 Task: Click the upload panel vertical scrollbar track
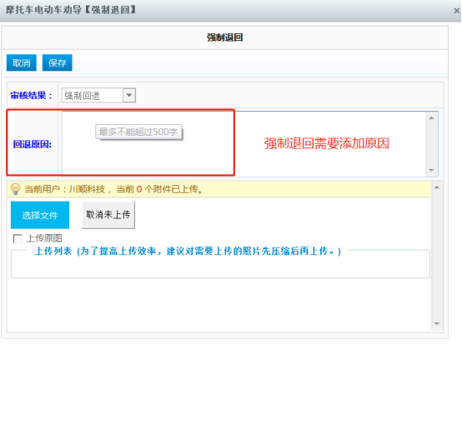pyautogui.click(x=437, y=256)
